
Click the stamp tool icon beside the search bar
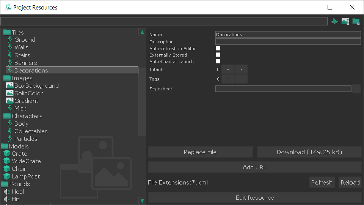click(334, 21)
